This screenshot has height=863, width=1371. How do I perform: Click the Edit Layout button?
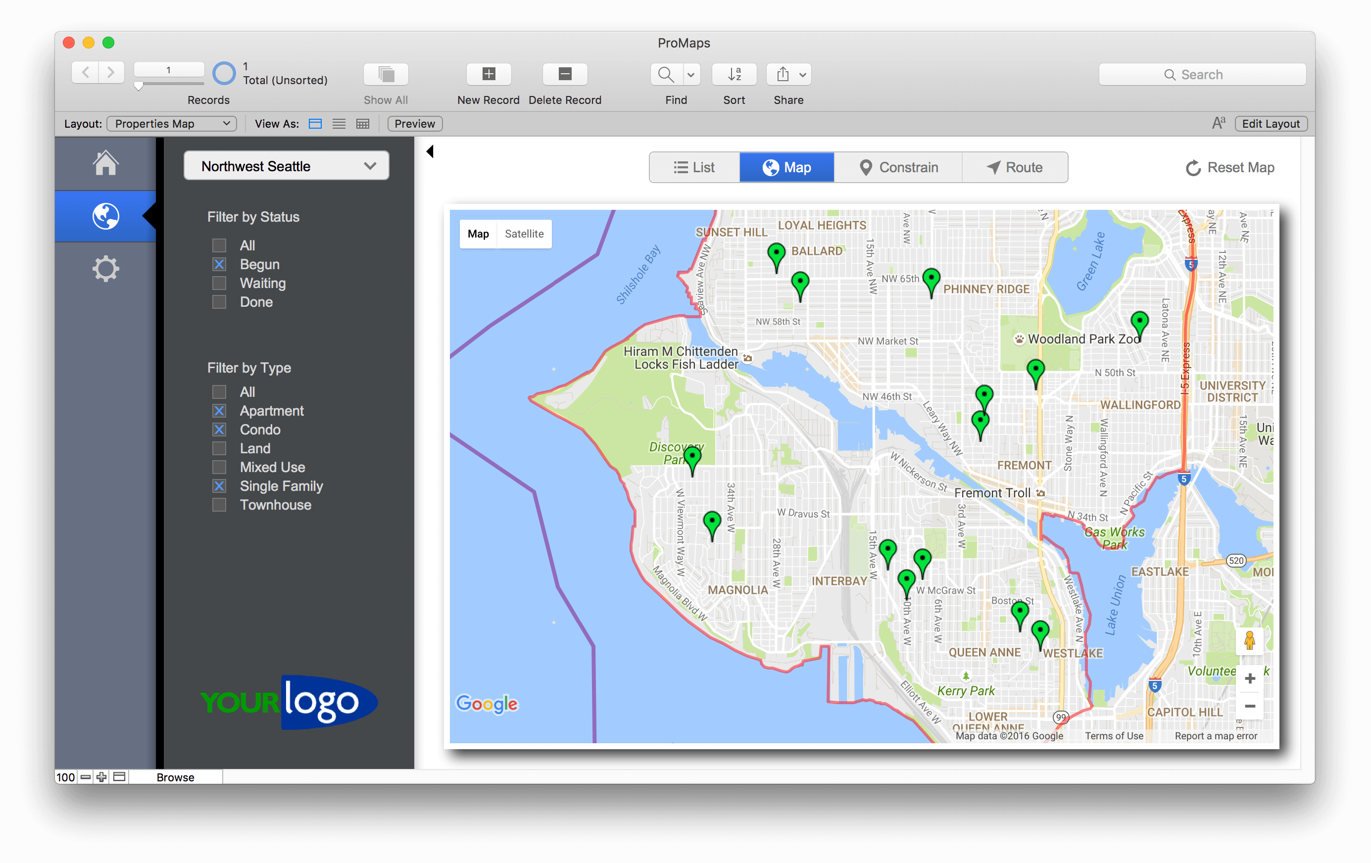pyautogui.click(x=1270, y=124)
